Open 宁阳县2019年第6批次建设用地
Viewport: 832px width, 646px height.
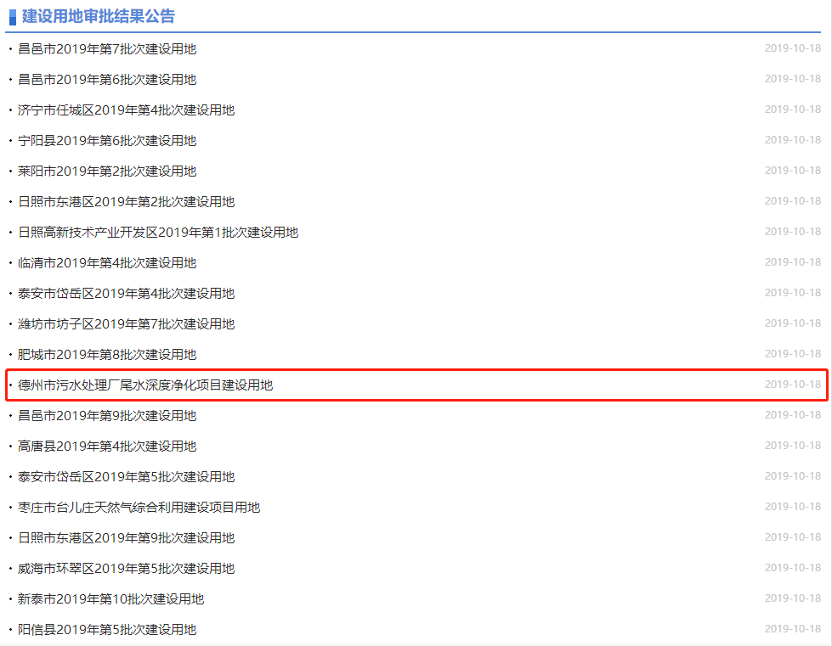tap(107, 140)
